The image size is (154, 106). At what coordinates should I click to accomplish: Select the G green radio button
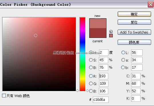tap(91, 83)
